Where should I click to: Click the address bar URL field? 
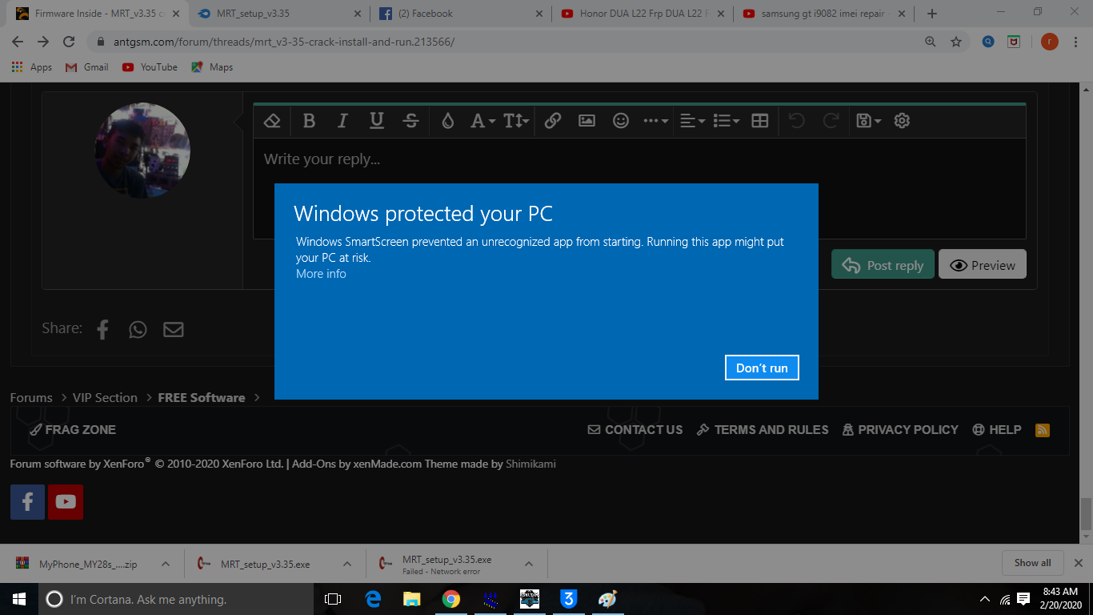pyautogui.click(x=512, y=42)
